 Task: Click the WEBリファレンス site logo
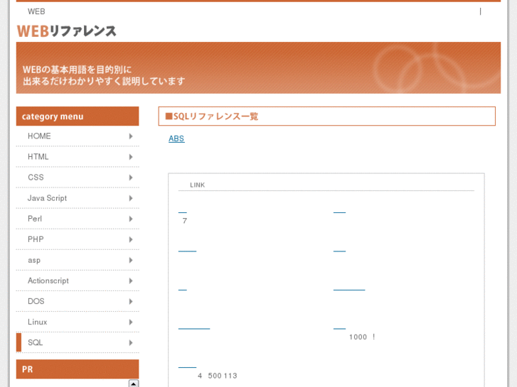pyautogui.click(x=67, y=31)
